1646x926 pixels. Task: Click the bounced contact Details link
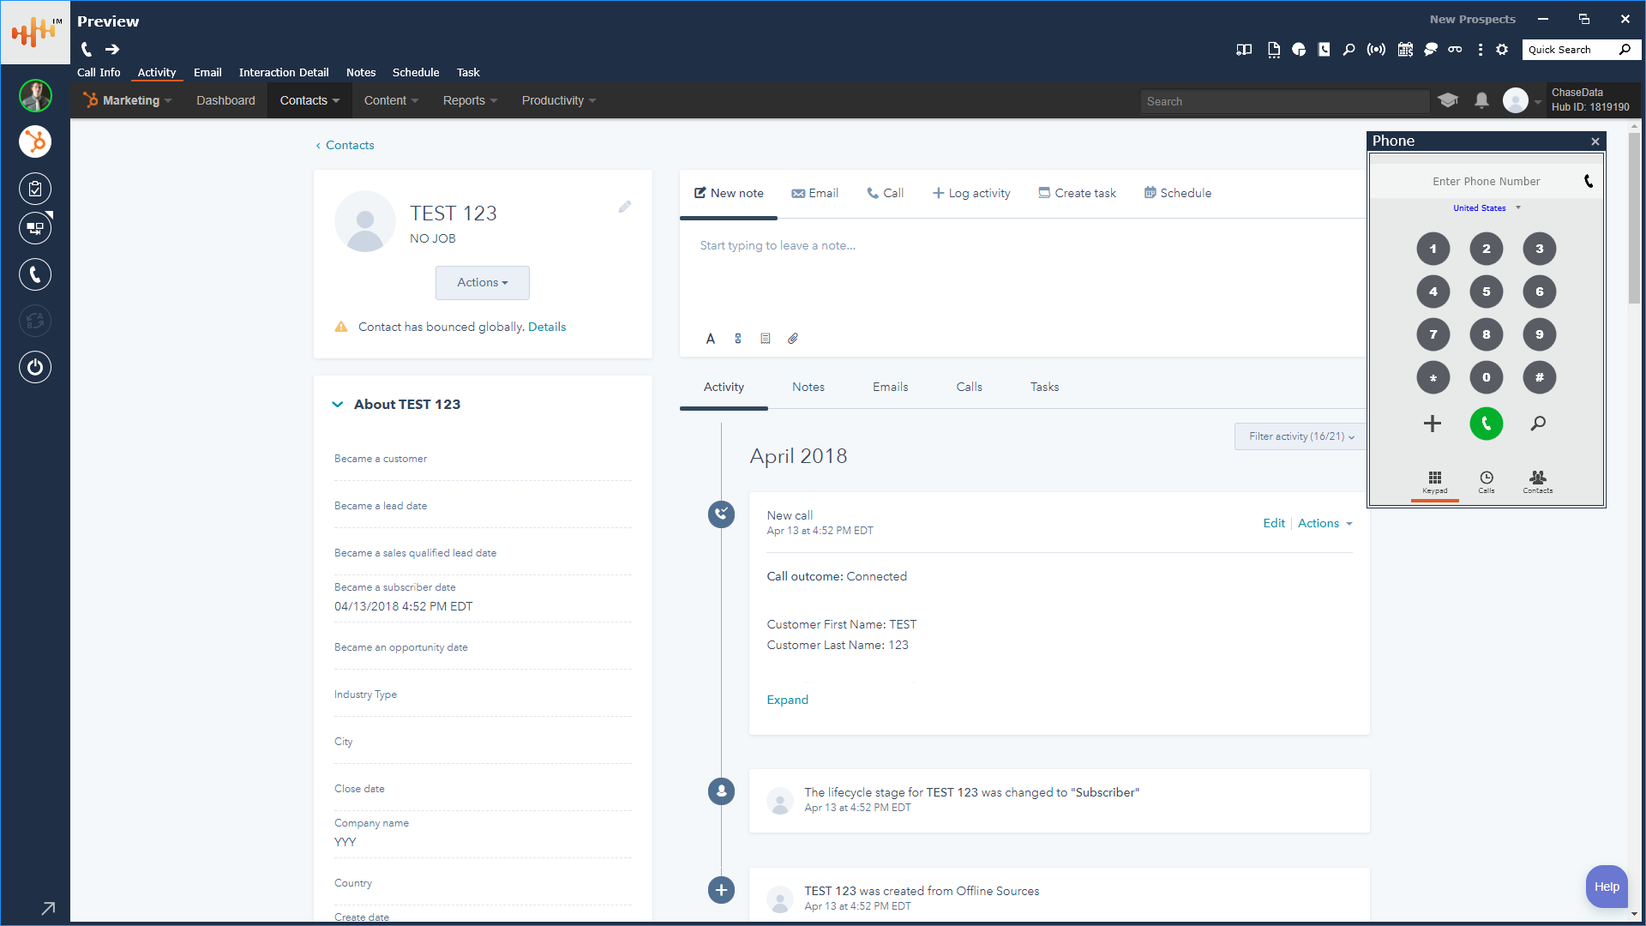click(x=547, y=327)
